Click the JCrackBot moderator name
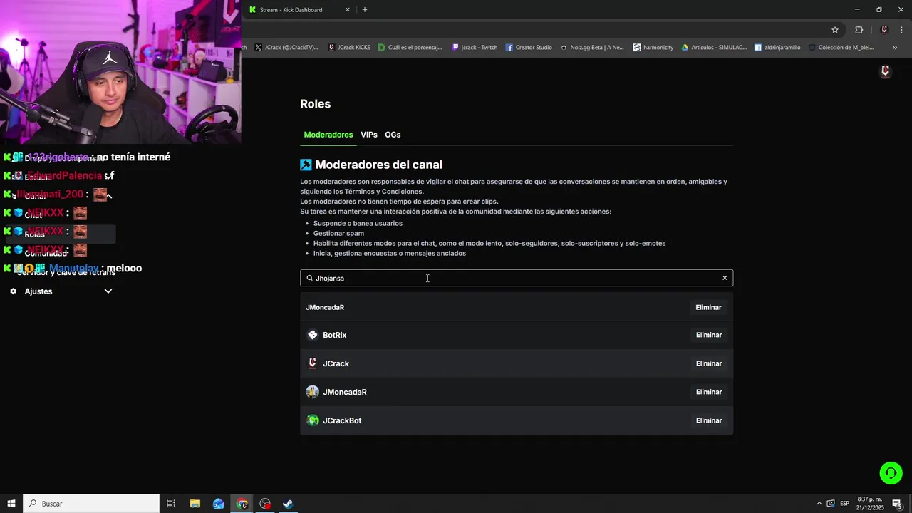Screen dimensions: 912x513 pyautogui.click(x=342, y=420)
